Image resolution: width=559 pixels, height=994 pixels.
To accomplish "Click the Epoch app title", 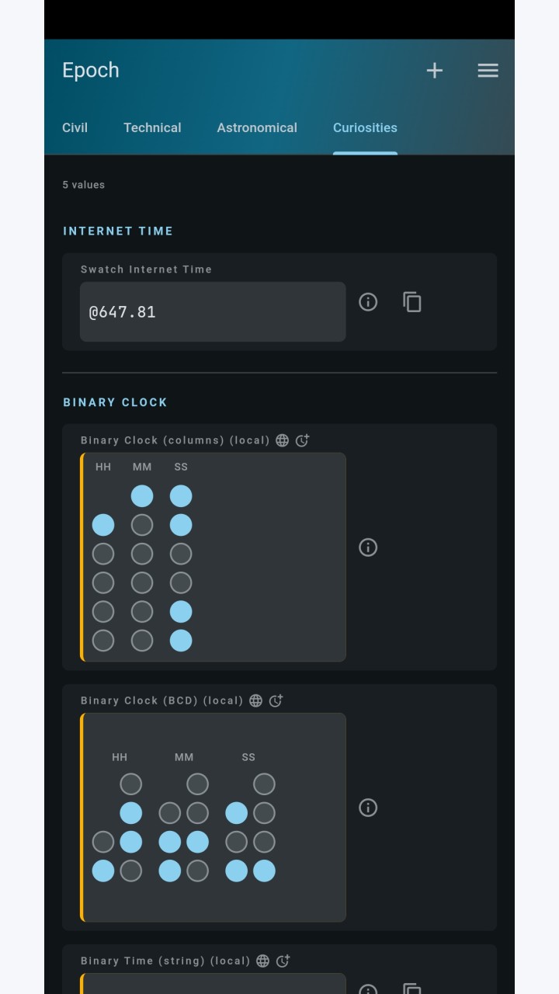I will [91, 70].
